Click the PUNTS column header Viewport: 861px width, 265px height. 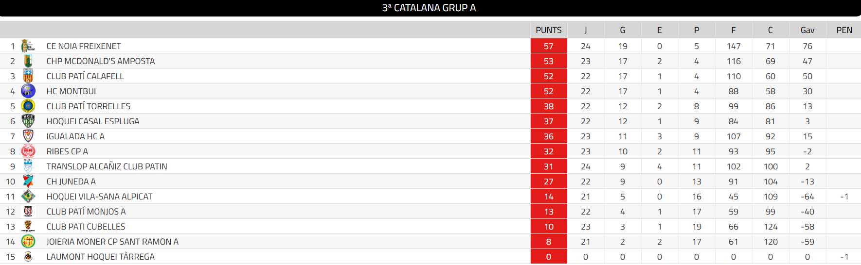[548, 30]
